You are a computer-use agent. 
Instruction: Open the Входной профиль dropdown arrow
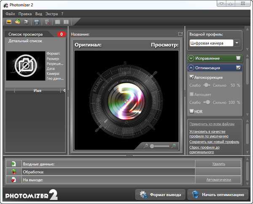tap(237, 43)
